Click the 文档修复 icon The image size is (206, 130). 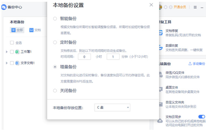[161, 33]
